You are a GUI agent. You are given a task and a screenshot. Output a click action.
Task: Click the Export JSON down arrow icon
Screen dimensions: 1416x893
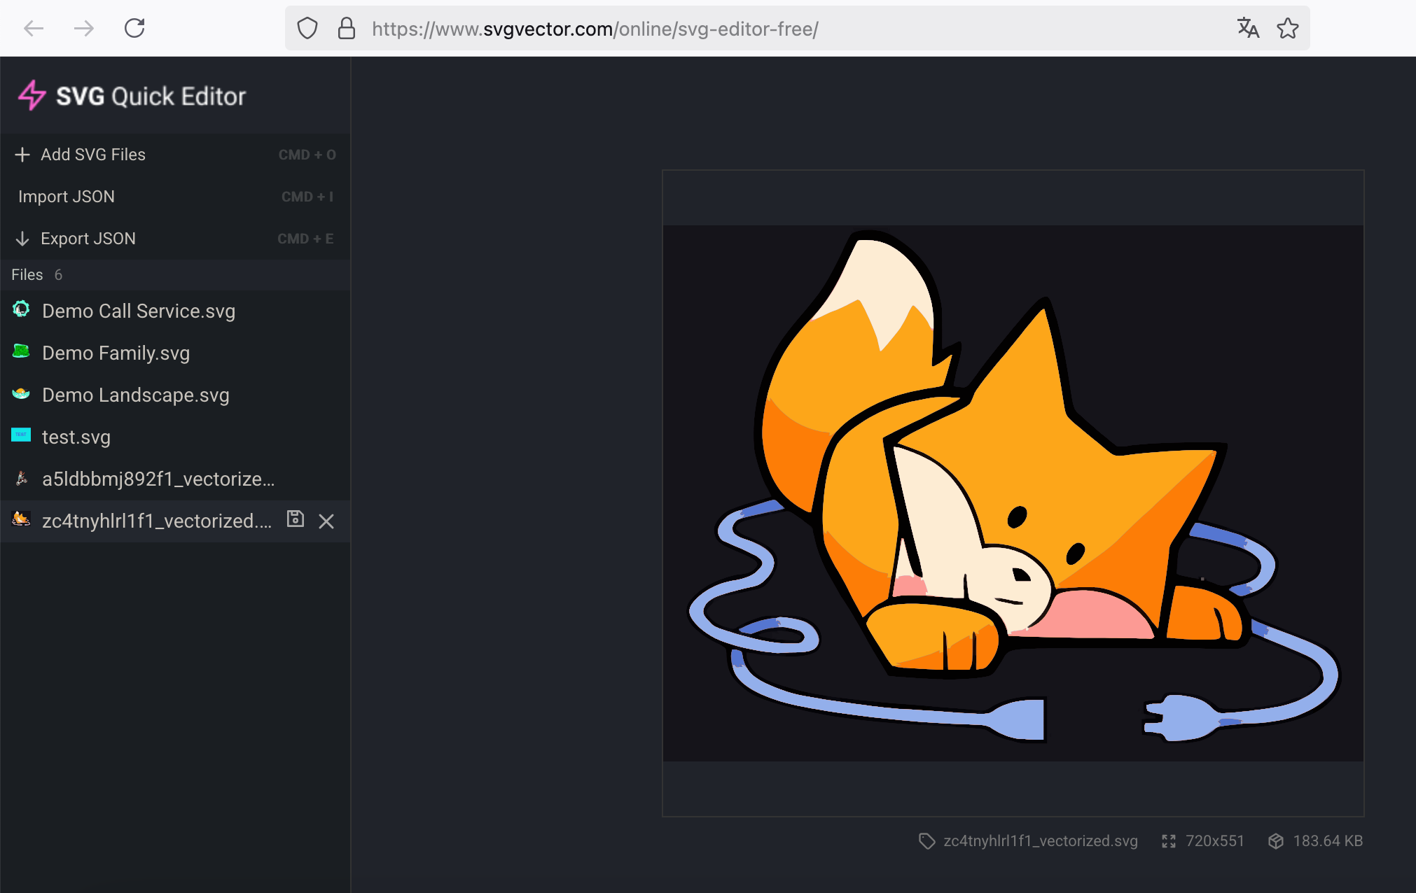[22, 239]
